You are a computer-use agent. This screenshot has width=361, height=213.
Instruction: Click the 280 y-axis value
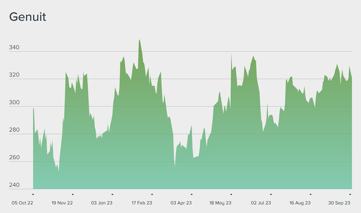tap(14, 130)
